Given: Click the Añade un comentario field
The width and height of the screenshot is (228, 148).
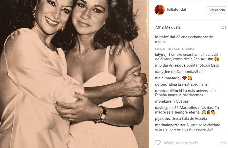Looking at the screenshot, I should pos(182,143).
